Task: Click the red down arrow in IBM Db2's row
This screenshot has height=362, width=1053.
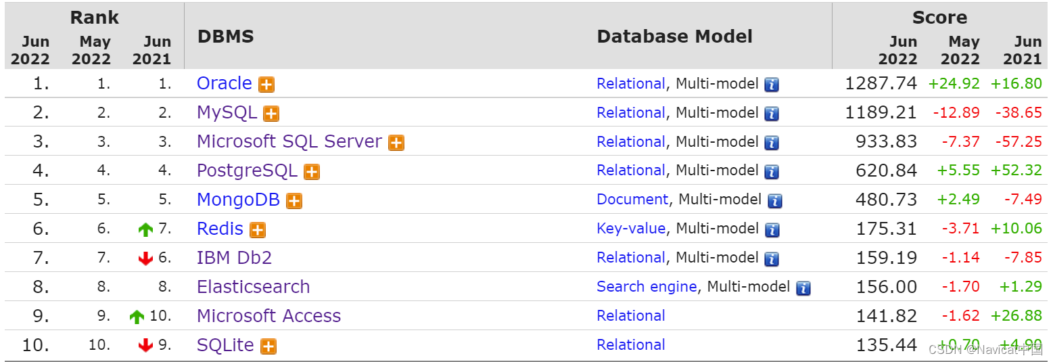Action: (145, 258)
